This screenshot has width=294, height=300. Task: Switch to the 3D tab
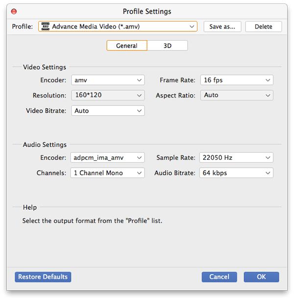click(167, 46)
